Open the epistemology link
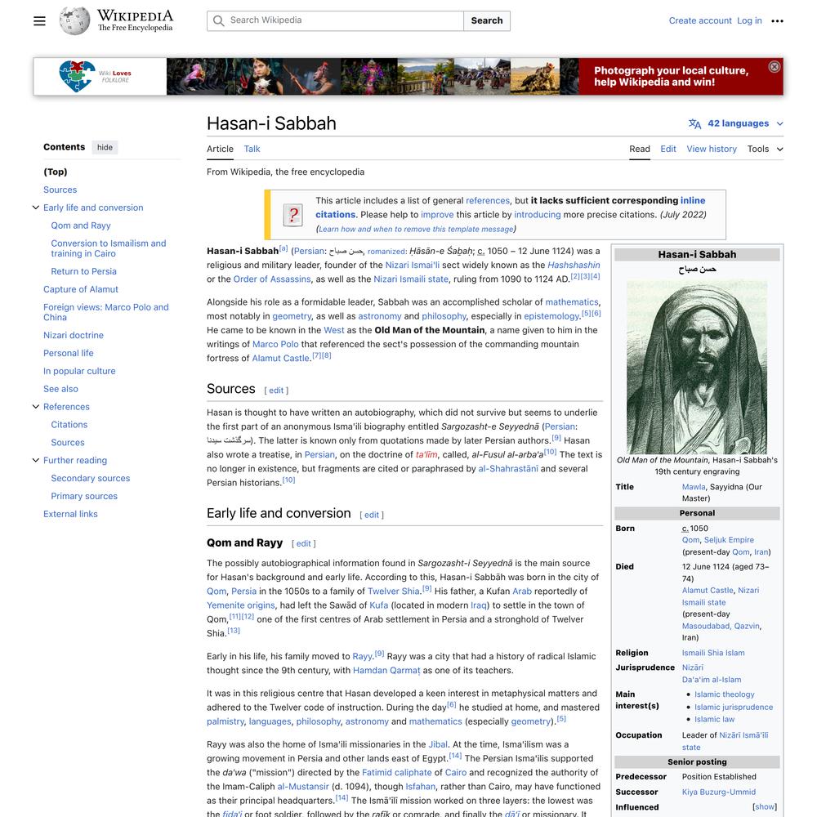This screenshot has height=817, width=817. point(551,316)
